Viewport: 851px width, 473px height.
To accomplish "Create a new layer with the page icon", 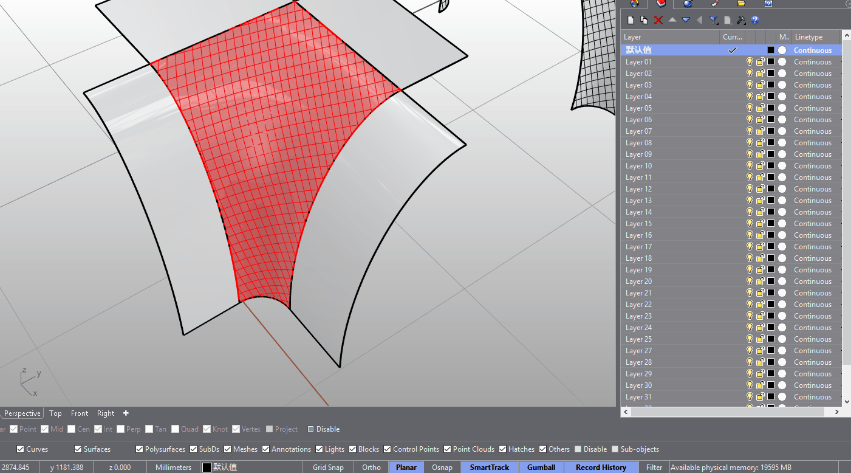I will coord(631,20).
